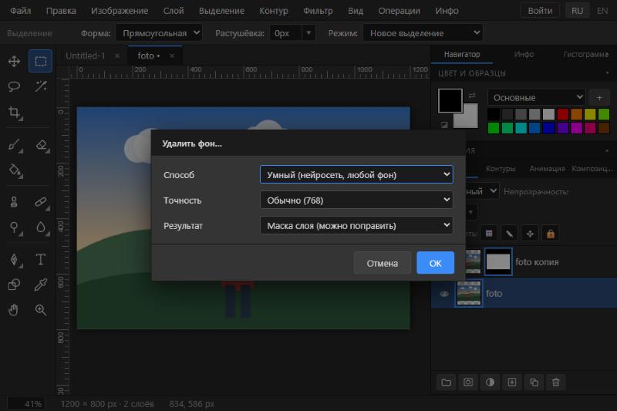Select the Brush tool
617x411 pixels.
(14, 145)
